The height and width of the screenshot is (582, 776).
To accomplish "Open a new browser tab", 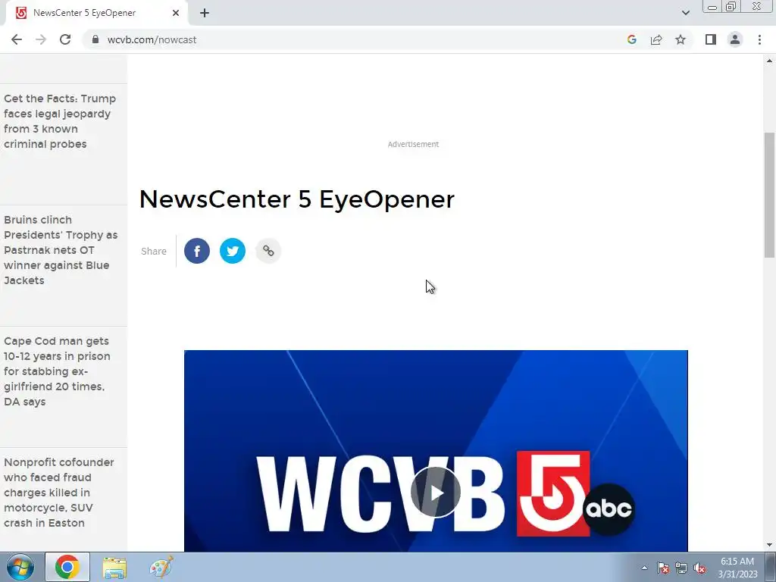I will click(205, 13).
